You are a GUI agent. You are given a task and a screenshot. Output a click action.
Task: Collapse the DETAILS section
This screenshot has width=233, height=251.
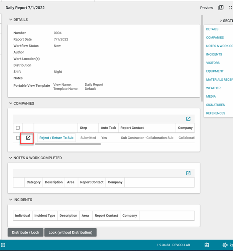(11, 20)
